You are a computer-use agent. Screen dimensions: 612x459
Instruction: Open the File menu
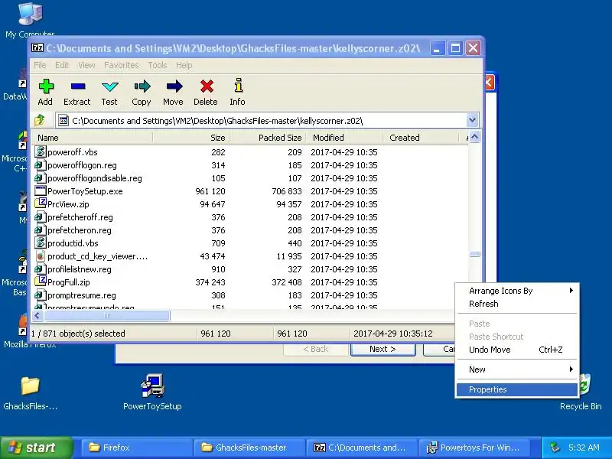tap(40, 65)
